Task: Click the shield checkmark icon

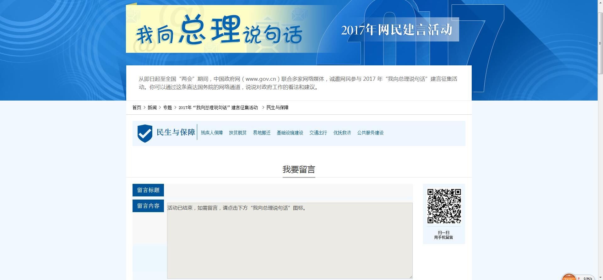Action: [145, 133]
